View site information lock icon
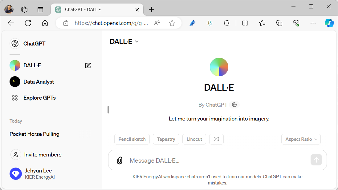 [x=66, y=23]
